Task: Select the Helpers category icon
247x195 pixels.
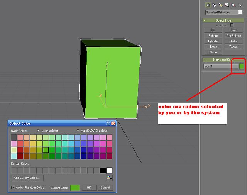Action: [x=233, y=5]
